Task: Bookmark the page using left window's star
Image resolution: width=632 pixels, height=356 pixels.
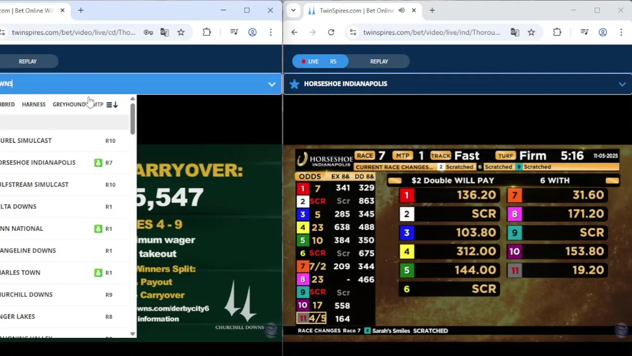Action: 181,32
